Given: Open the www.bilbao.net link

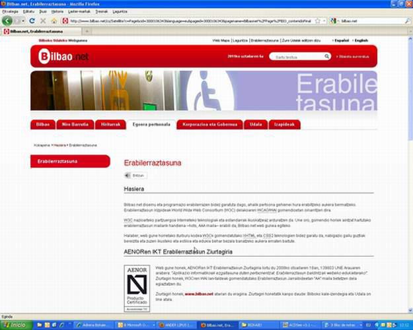Looking at the screenshot, I should (x=199, y=294).
